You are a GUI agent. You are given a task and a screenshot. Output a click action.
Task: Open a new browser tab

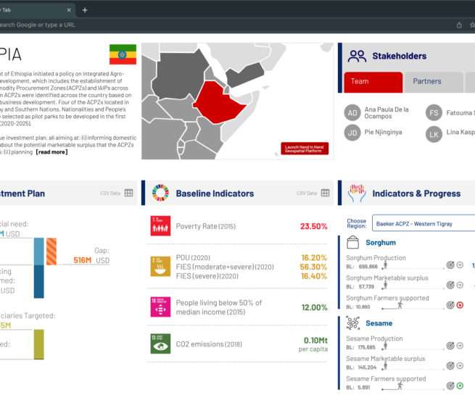click(85, 10)
